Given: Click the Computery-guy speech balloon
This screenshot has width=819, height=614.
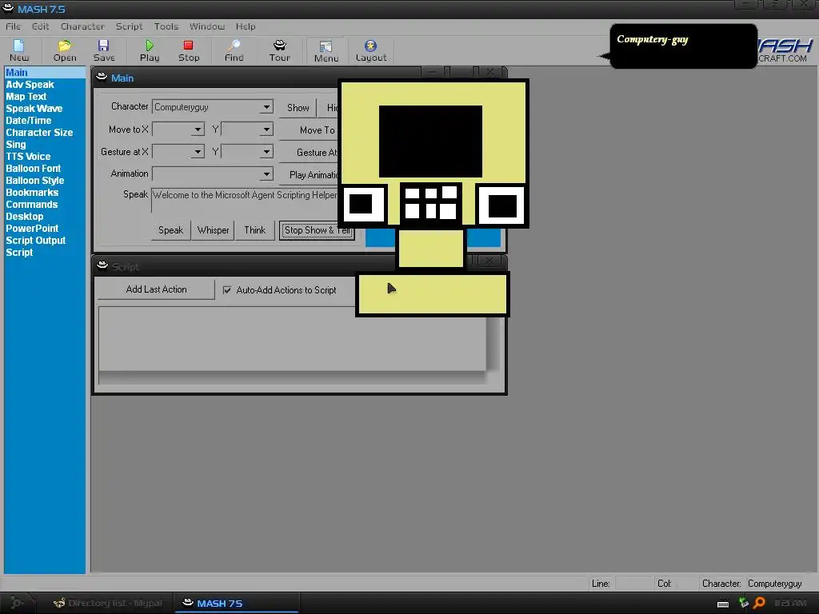Looking at the screenshot, I should [683, 46].
